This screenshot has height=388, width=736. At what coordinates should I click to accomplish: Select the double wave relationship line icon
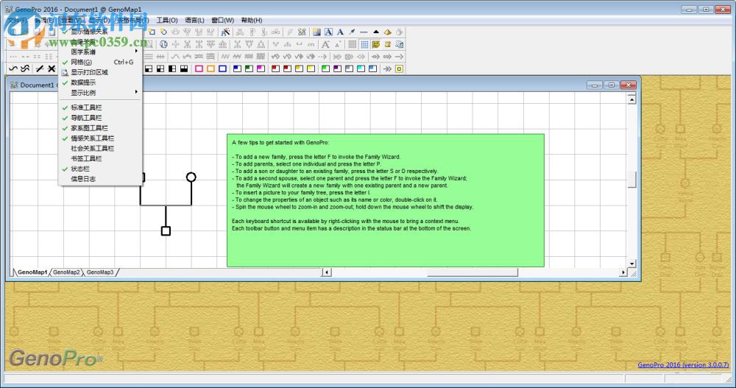[25, 68]
